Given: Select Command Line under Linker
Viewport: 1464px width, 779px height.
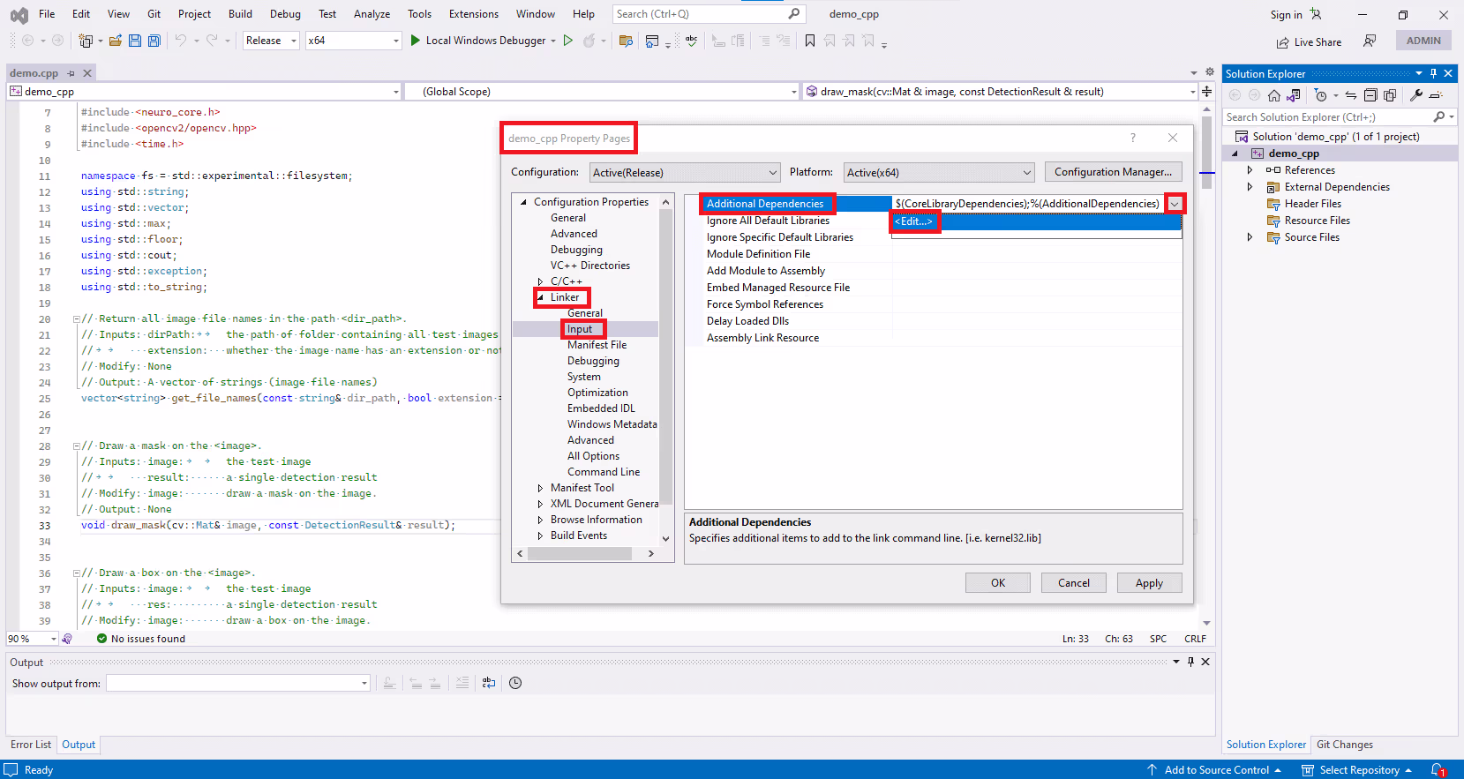Looking at the screenshot, I should 604,472.
